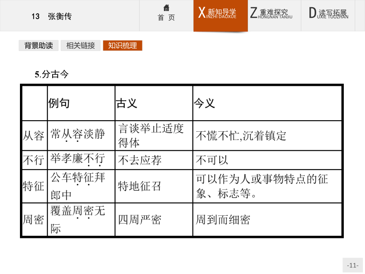Click the page number -11-
Image resolution: width=365 pixels, height=274 pixels.
[x=352, y=265]
